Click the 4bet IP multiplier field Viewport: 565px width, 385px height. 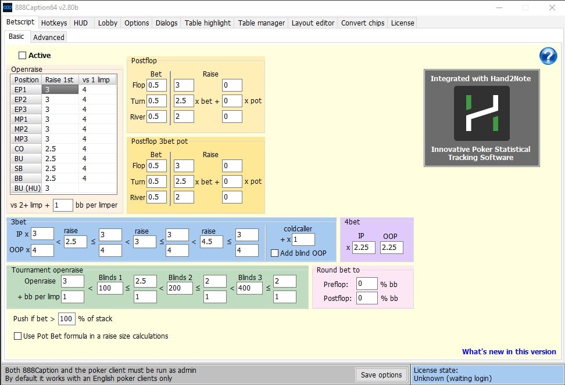(x=363, y=248)
